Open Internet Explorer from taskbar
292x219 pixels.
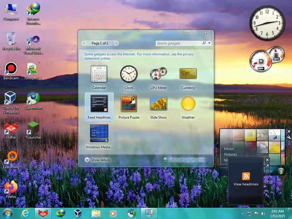[25, 213]
